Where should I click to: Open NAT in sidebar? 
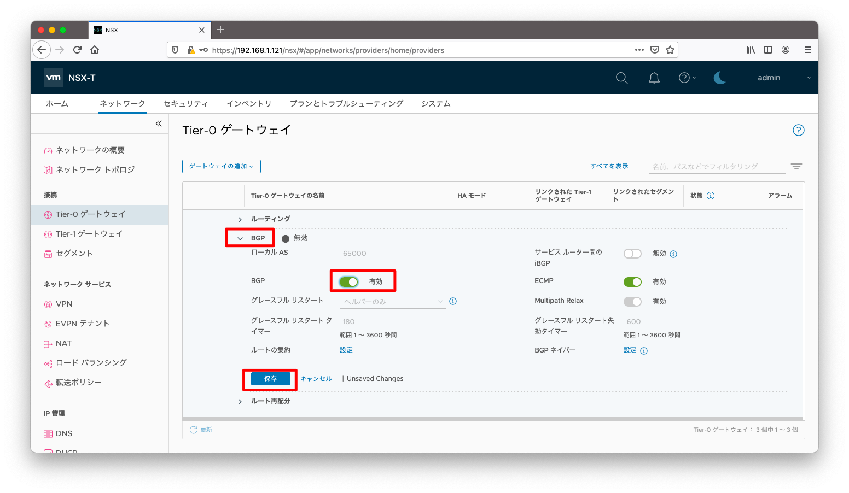63,343
